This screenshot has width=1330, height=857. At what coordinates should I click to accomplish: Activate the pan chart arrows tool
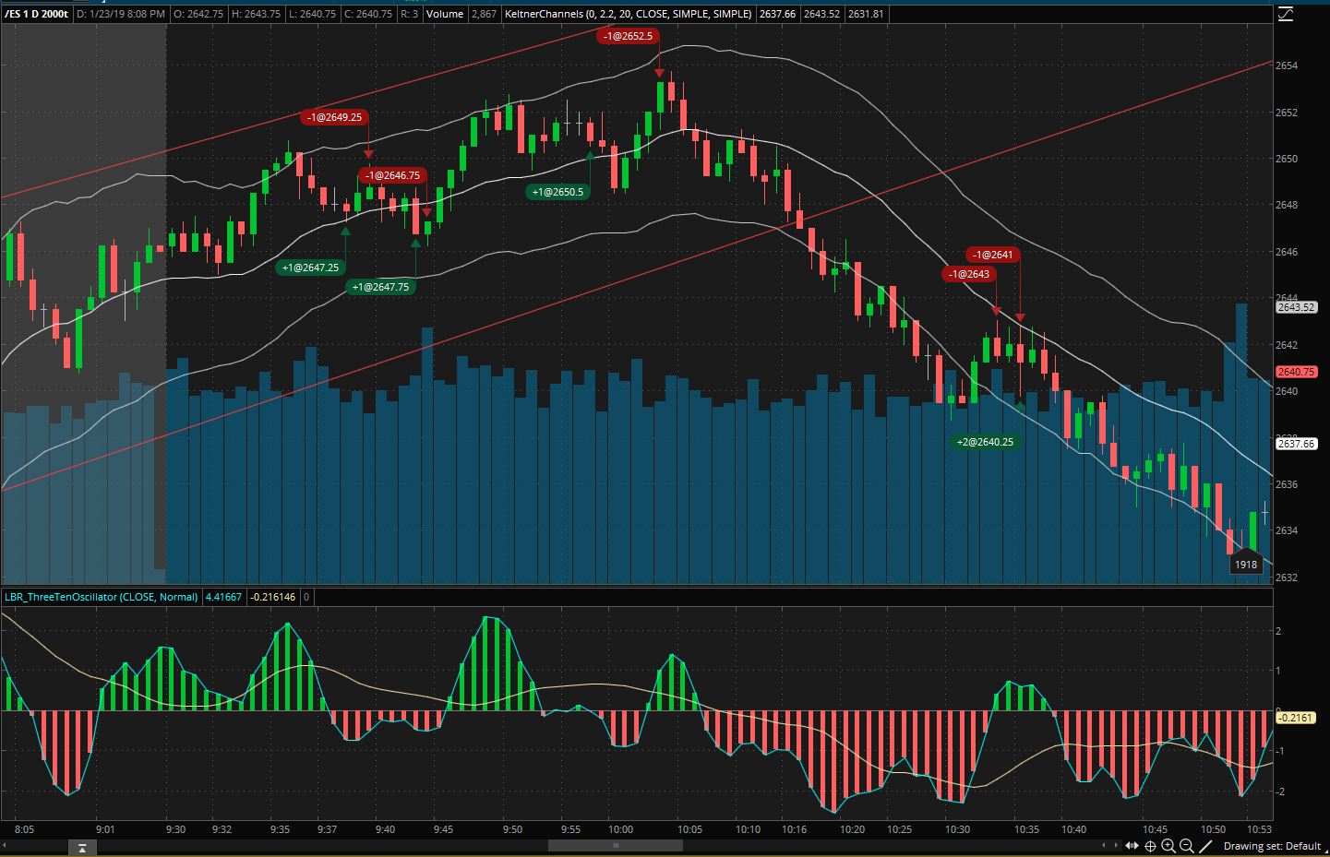[1132, 846]
